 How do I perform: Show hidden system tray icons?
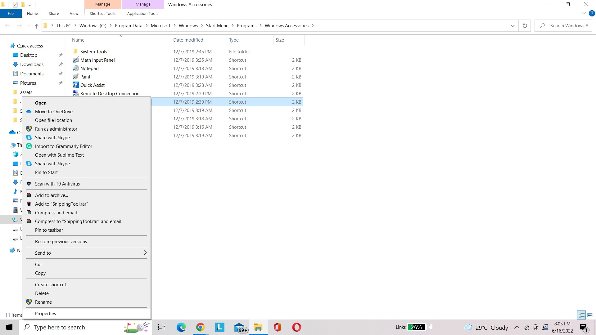[517, 327]
